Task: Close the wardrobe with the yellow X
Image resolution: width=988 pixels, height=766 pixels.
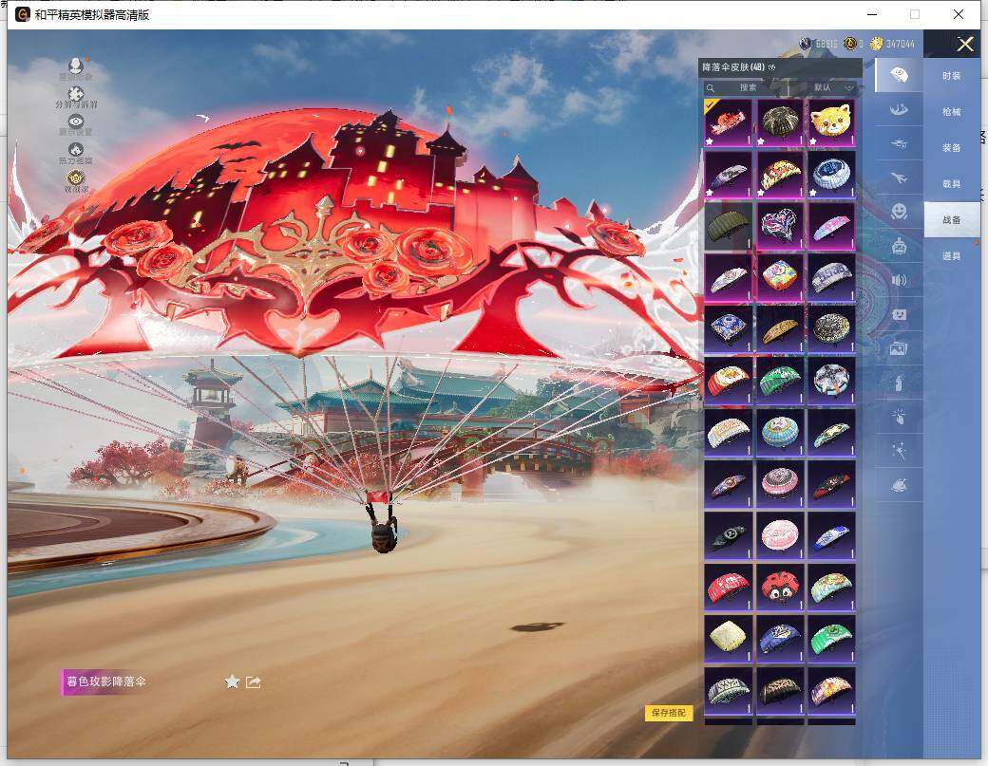Action: coord(964,44)
